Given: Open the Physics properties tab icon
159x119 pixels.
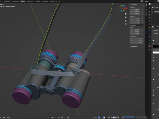Looking at the screenshot, I should (149, 37).
